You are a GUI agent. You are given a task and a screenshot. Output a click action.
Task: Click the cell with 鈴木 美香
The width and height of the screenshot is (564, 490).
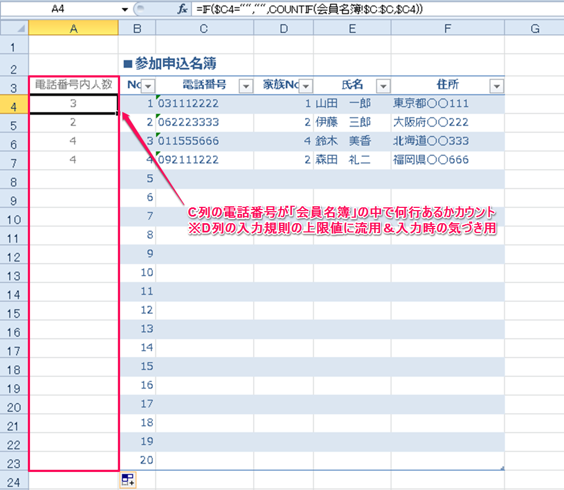tap(352, 141)
